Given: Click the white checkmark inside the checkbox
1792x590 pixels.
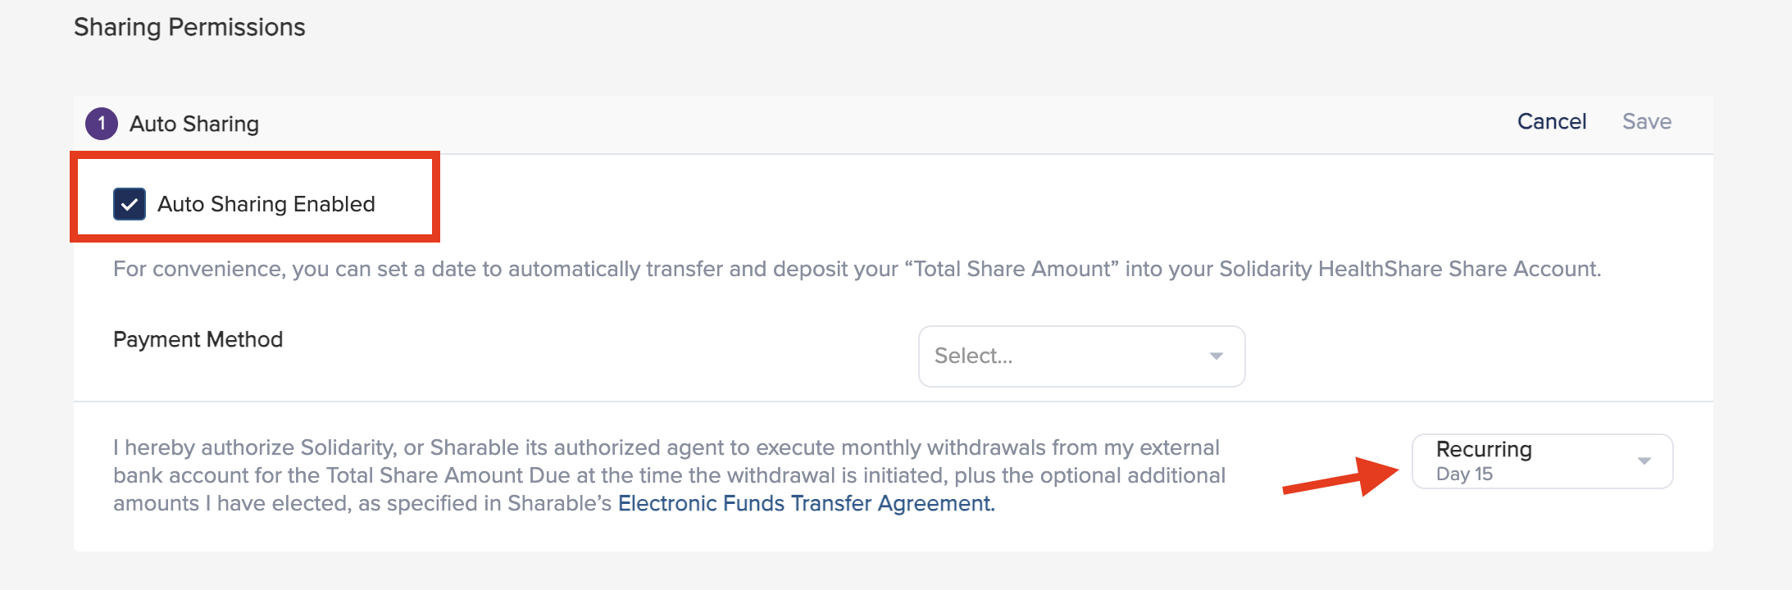Looking at the screenshot, I should [x=130, y=205].
